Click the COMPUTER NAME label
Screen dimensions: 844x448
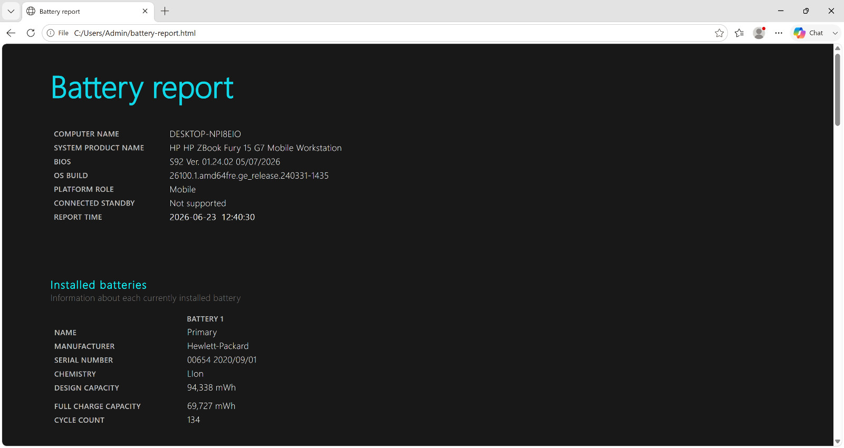(x=87, y=134)
